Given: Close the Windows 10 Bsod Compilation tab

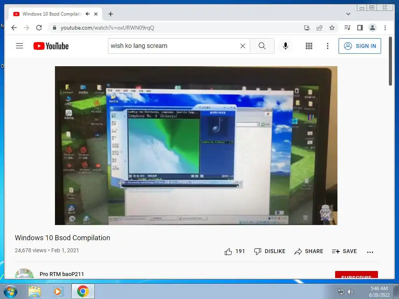Looking at the screenshot, I should tap(96, 14).
